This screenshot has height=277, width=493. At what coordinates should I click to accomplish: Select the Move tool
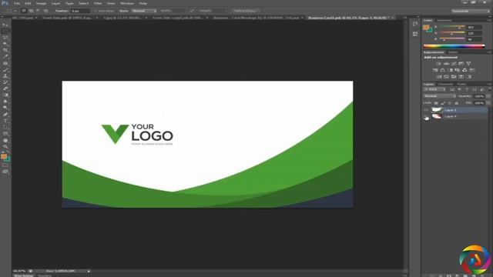[5, 25]
